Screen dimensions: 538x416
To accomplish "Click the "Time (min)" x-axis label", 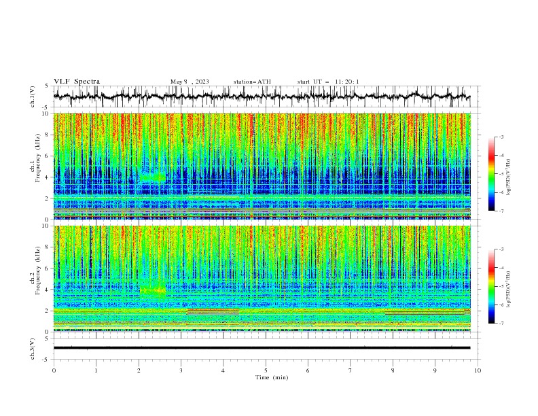I will pyautogui.click(x=272, y=377).
